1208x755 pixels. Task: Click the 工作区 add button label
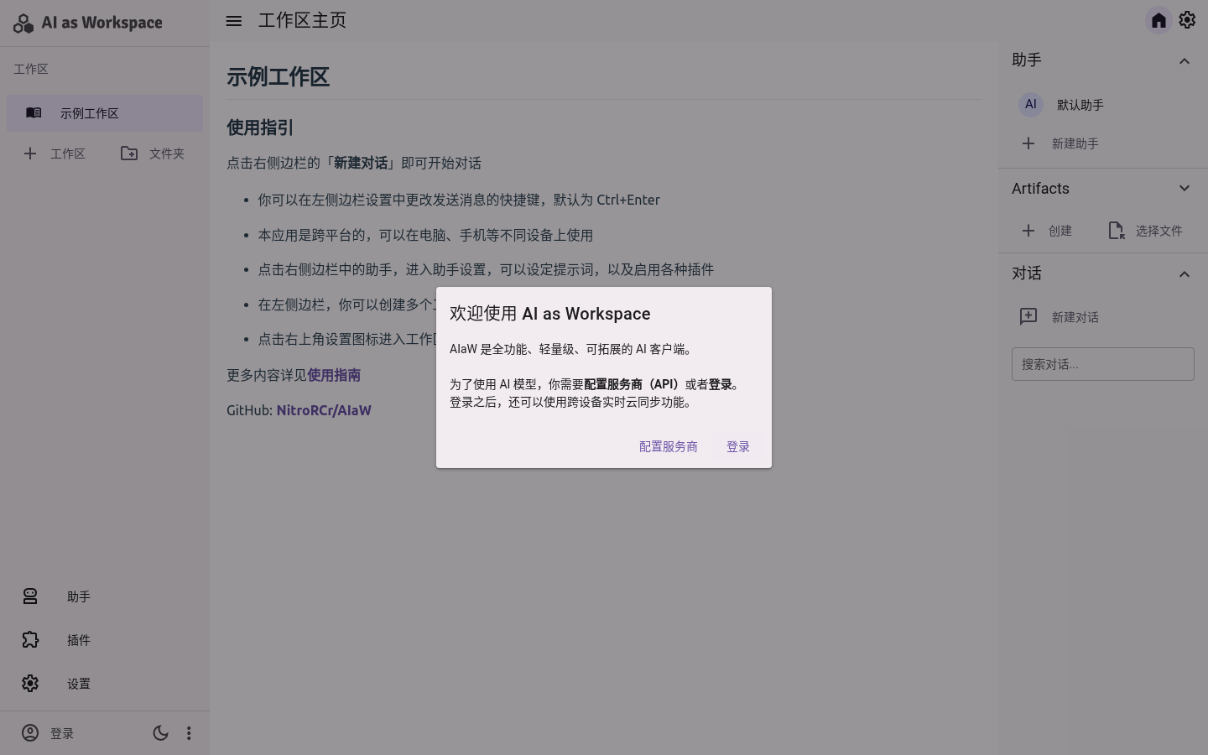coord(68,154)
